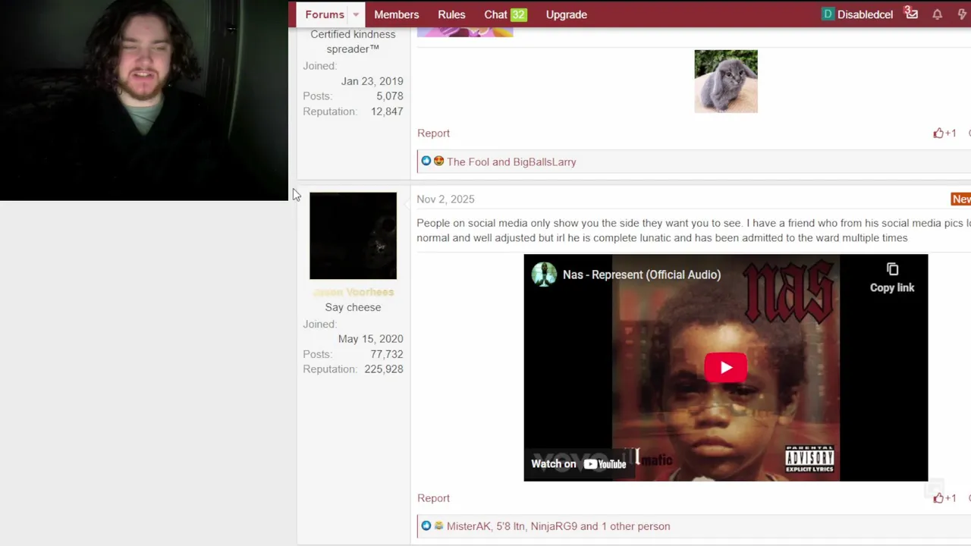Open the Forums tab
This screenshot has height=546, width=971.
[325, 14]
